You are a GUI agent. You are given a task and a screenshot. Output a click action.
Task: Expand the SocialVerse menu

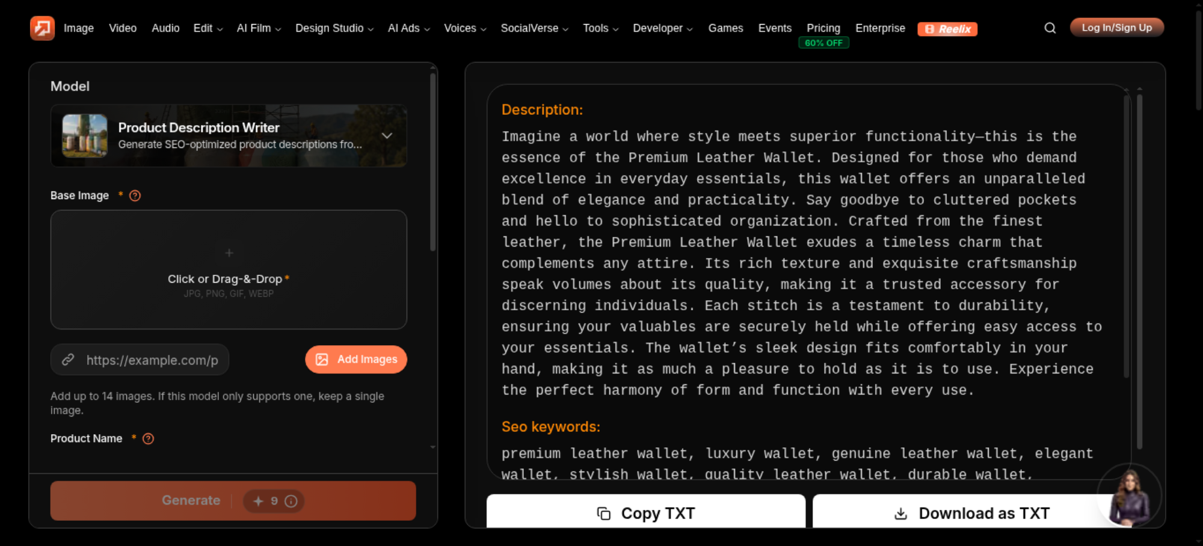point(534,28)
